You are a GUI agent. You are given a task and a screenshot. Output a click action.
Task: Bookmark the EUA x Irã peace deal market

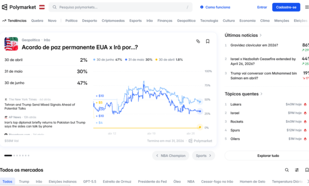[208, 41]
